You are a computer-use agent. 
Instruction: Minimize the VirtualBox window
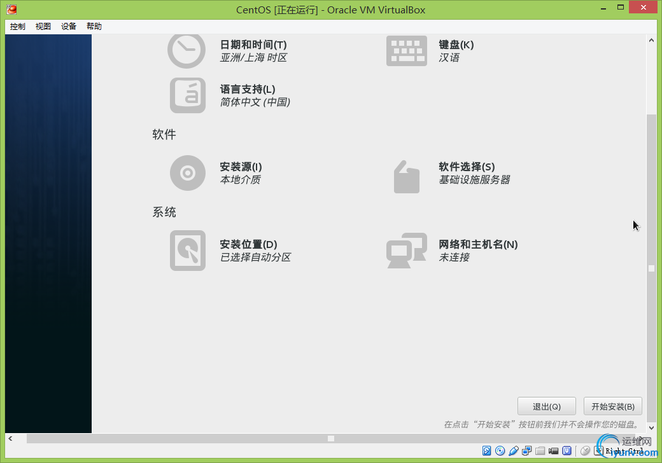603,8
